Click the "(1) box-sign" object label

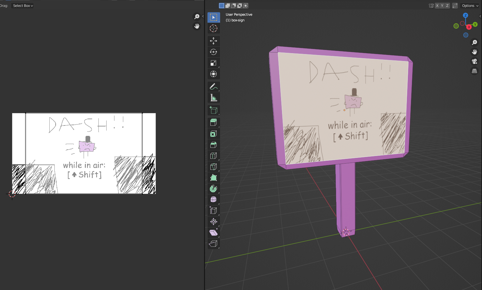coord(235,20)
